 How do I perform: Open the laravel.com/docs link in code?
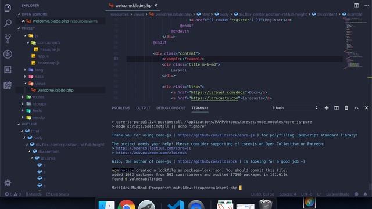click(217, 92)
